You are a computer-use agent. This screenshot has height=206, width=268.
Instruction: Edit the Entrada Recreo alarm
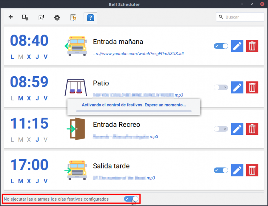[x=237, y=129]
